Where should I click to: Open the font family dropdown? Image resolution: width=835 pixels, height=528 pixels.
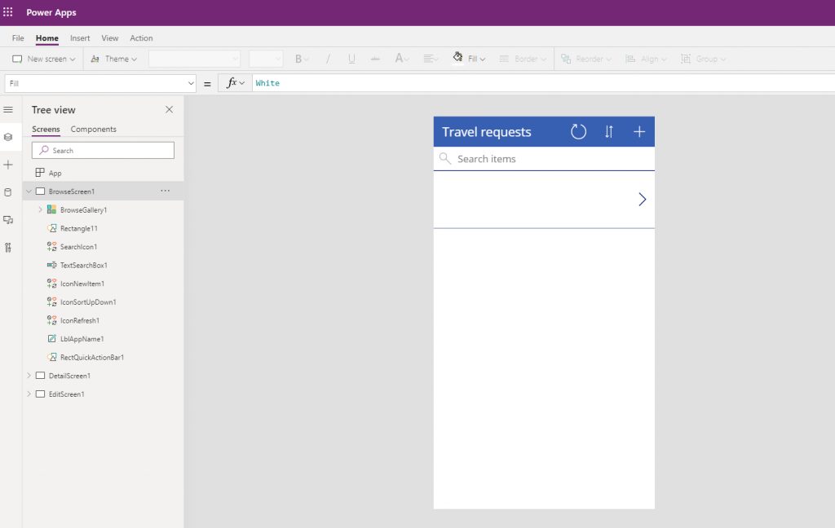click(x=194, y=59)
